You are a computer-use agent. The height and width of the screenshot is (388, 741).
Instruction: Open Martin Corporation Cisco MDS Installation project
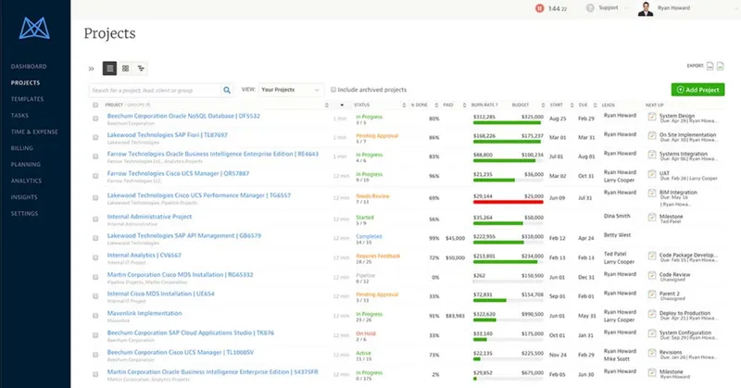tap(180, 275)
